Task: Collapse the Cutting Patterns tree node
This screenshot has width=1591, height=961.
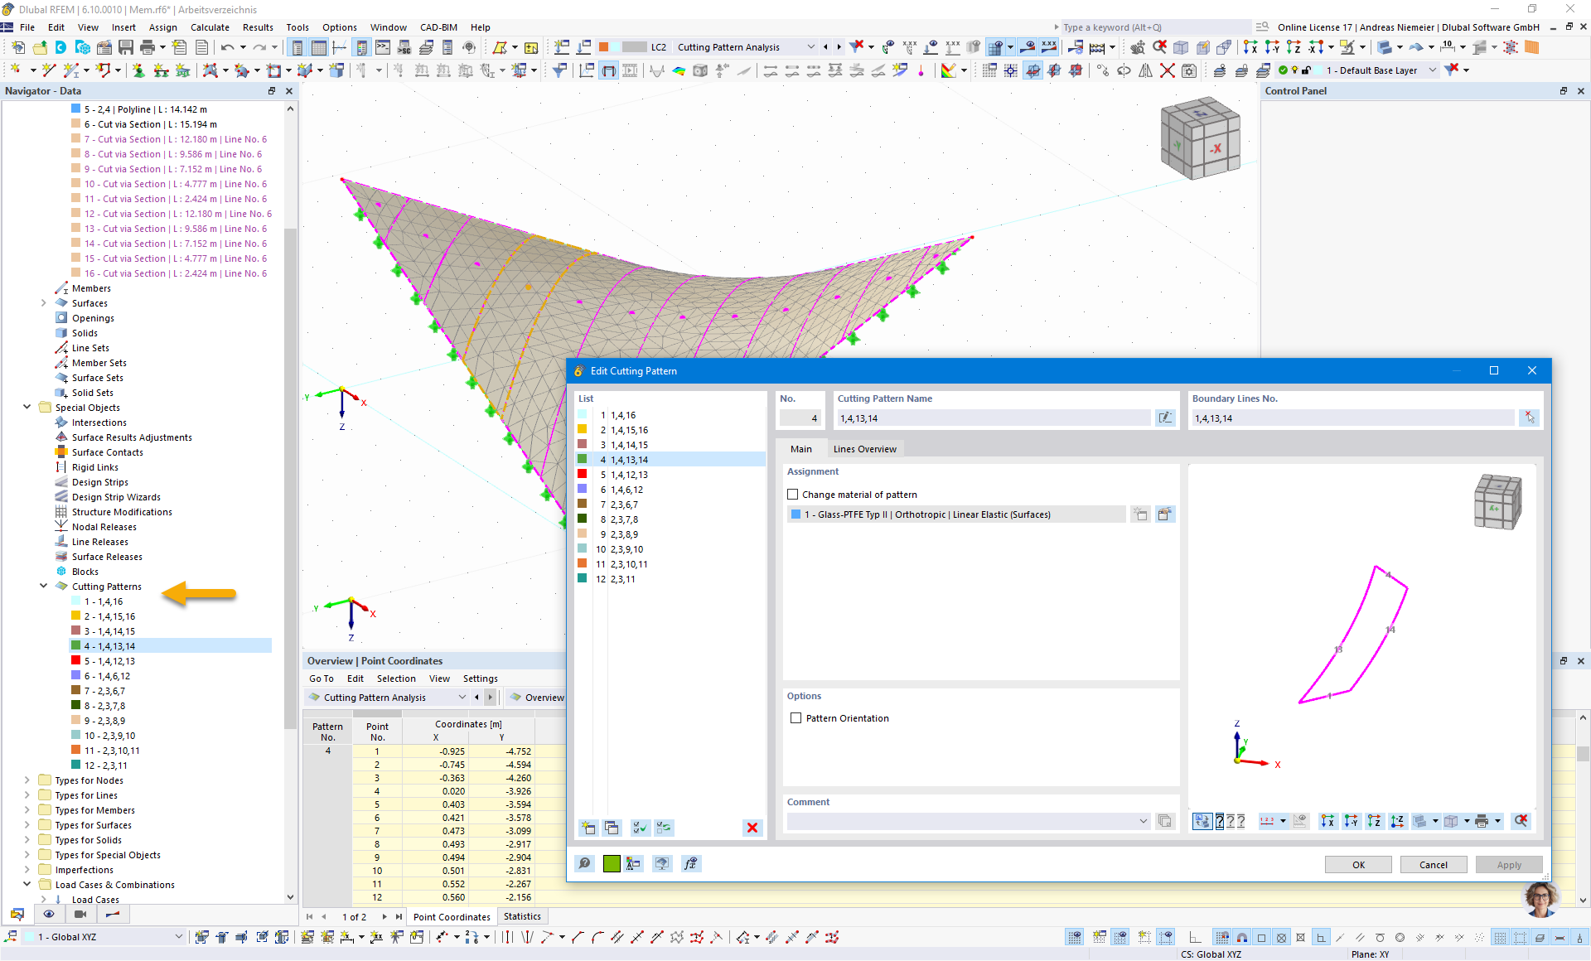Action: click(44, 586)
